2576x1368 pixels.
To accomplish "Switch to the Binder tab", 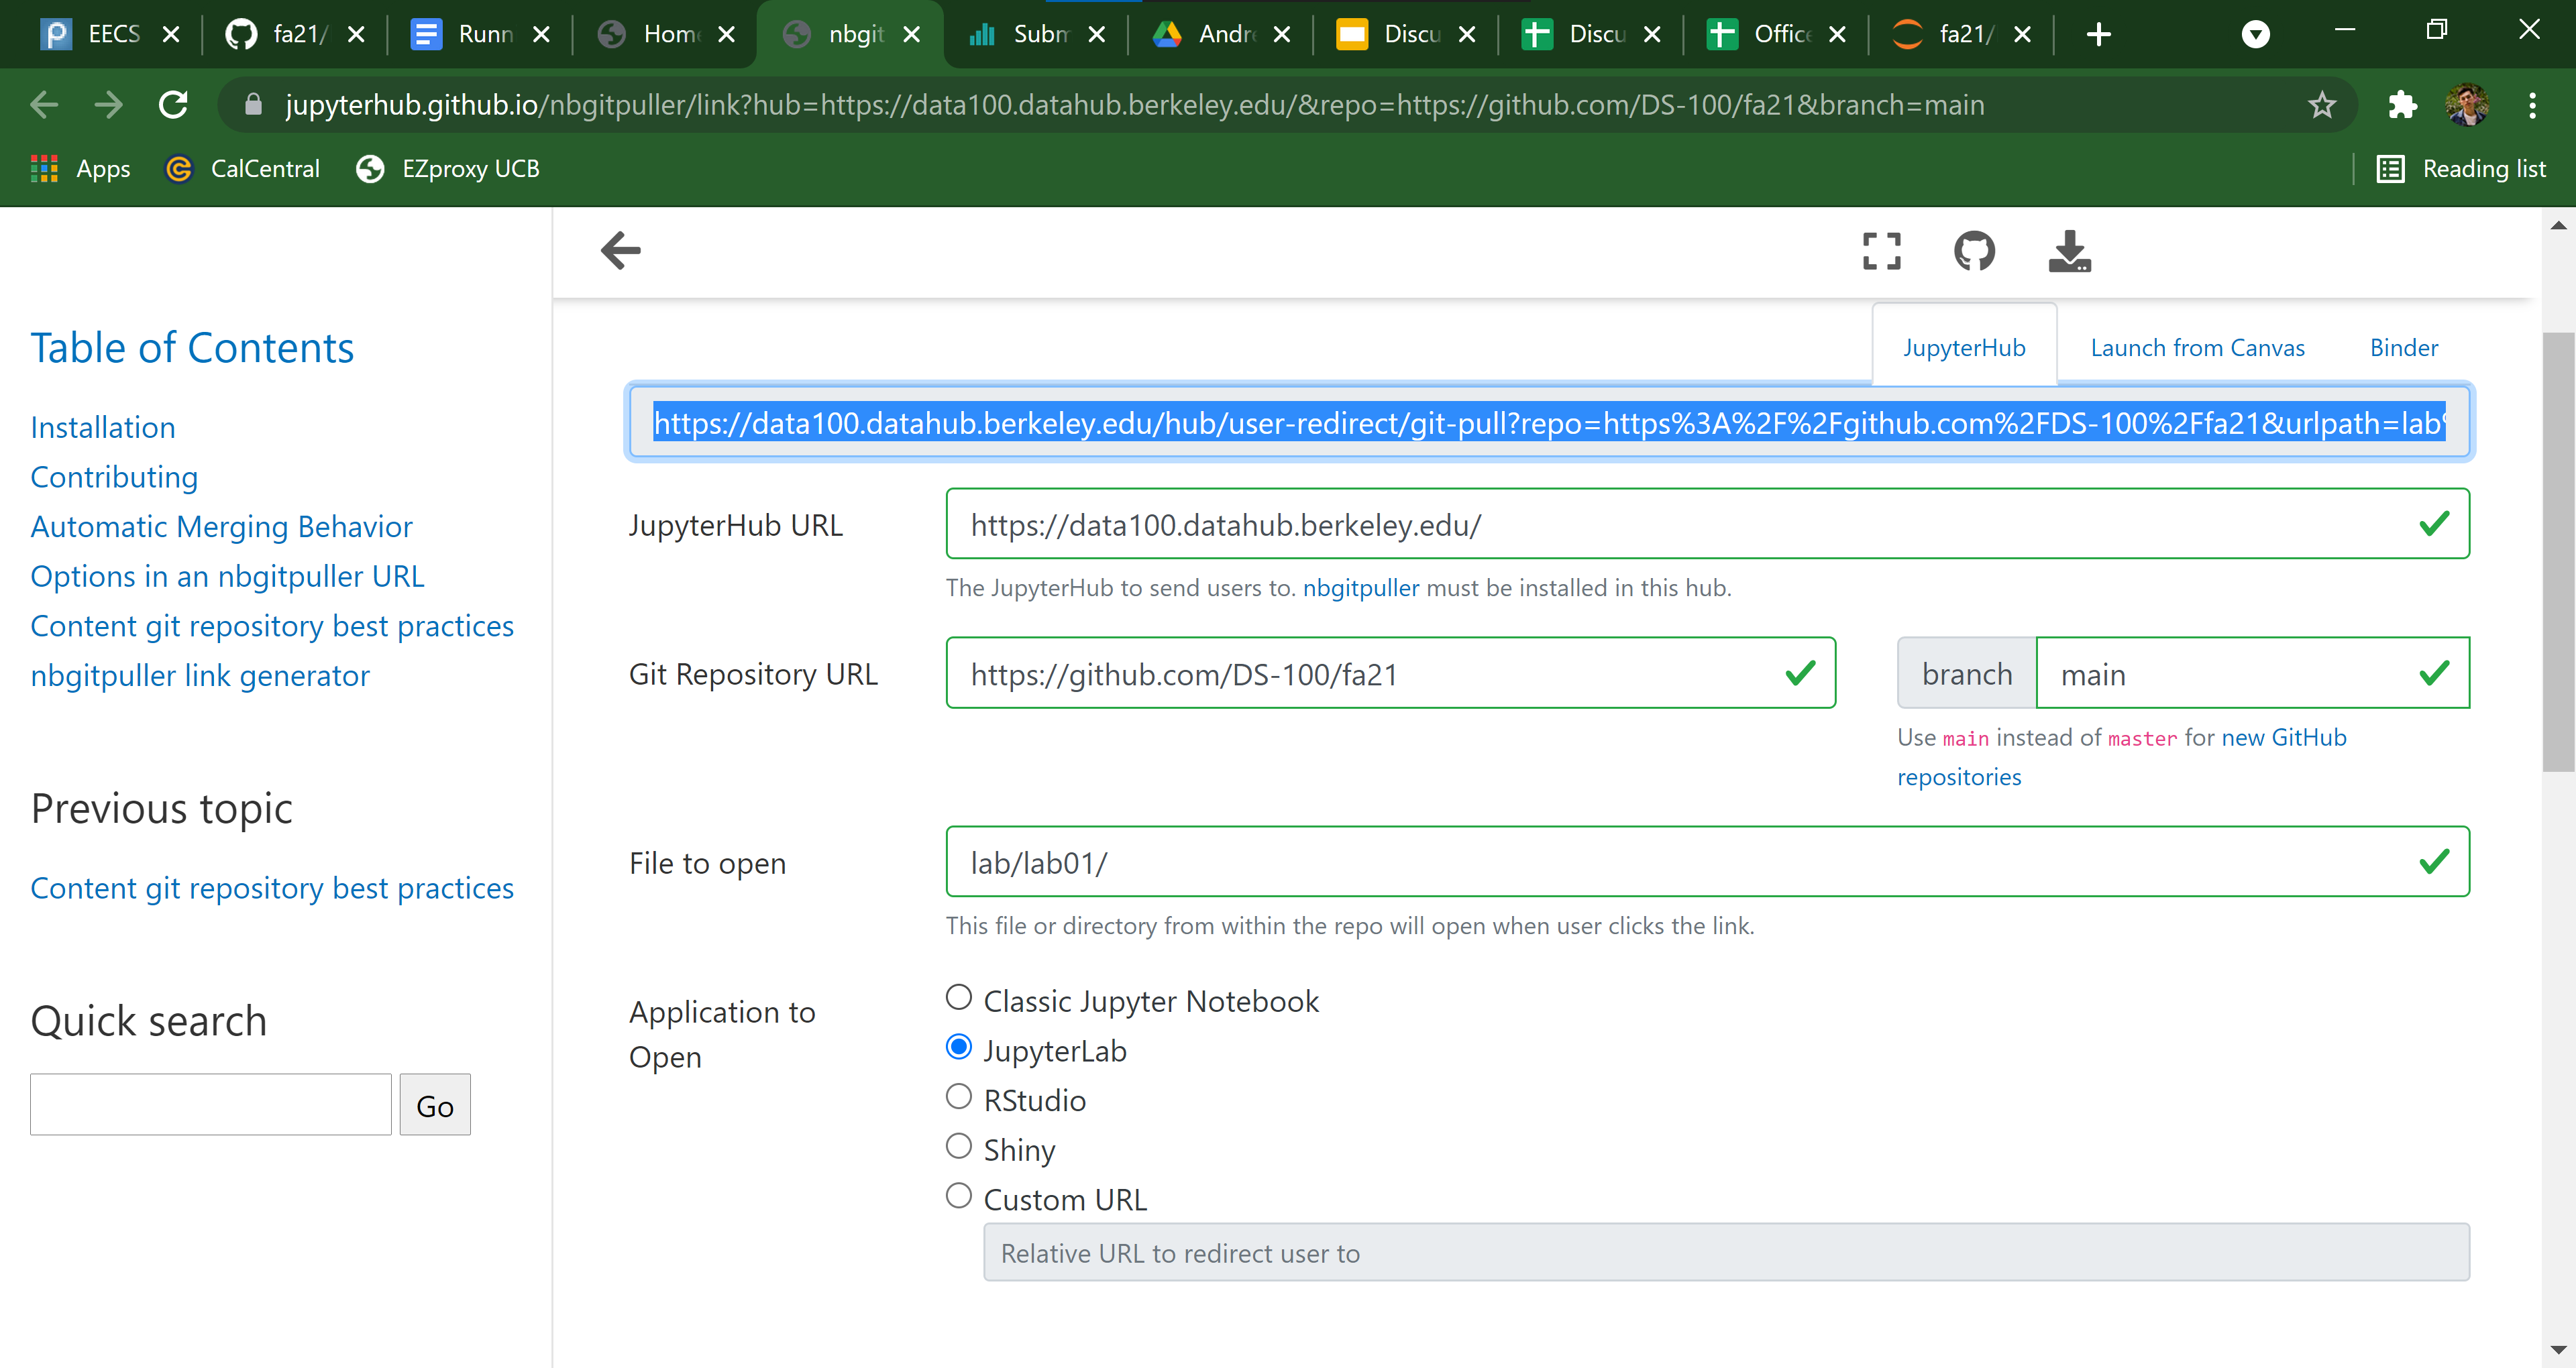I will coord(2403,348).
